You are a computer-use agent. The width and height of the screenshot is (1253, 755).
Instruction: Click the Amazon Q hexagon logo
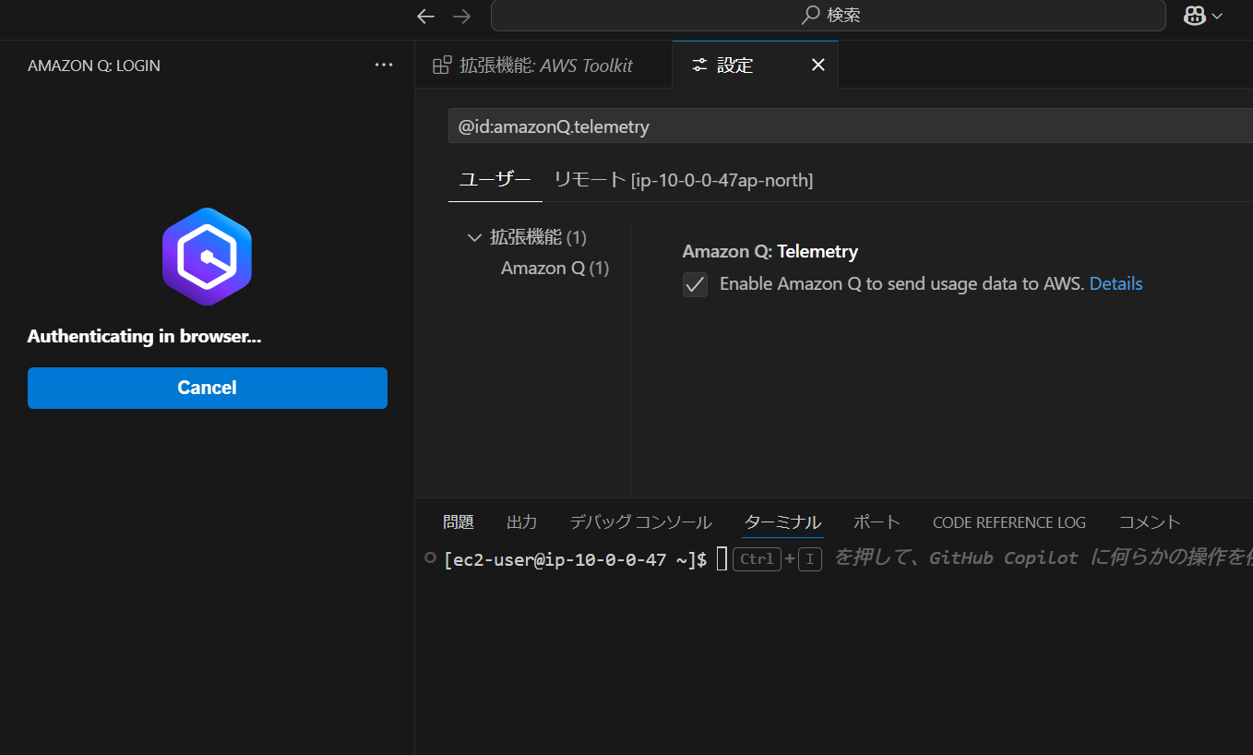tap(208, 257)
